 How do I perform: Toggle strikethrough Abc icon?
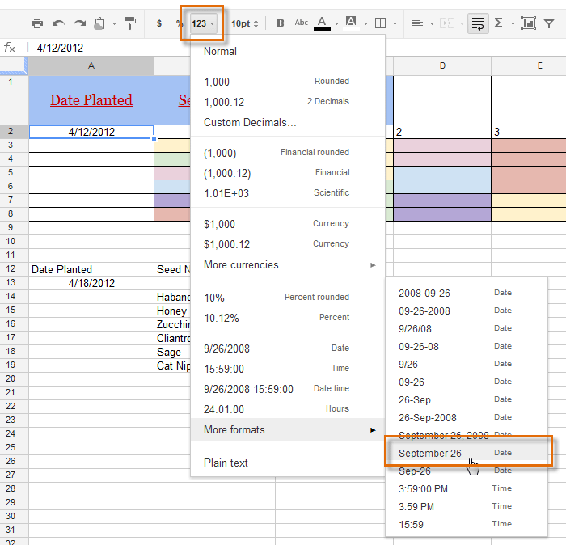[x=301, y=23]
